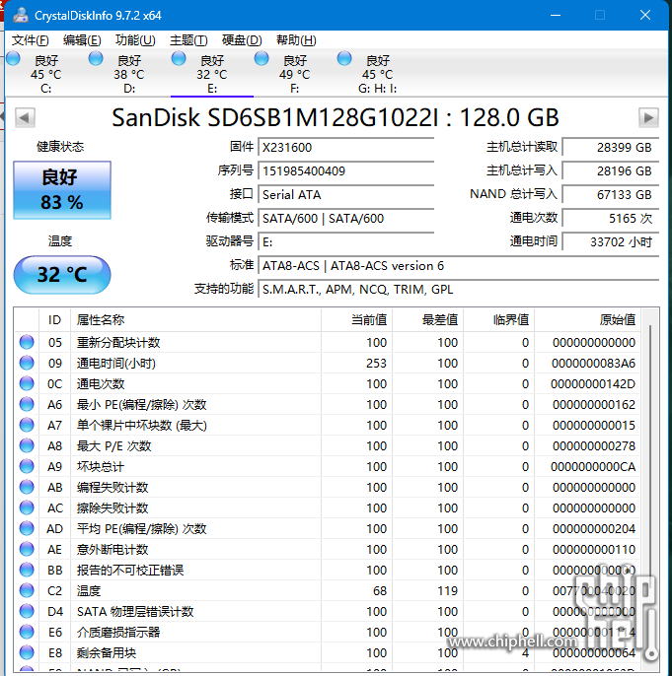This screenshot has height=676, width=672.
Task: Click raw value 0000000000CA of 坏块总计
Action: 593,467
